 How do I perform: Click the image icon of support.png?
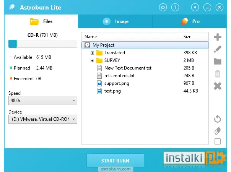(99, 83)
